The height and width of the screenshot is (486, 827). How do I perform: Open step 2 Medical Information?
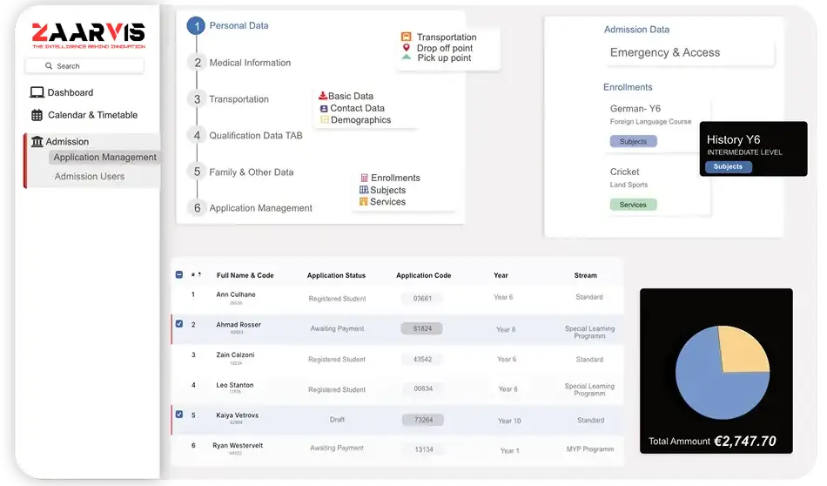tap(250, 63)
